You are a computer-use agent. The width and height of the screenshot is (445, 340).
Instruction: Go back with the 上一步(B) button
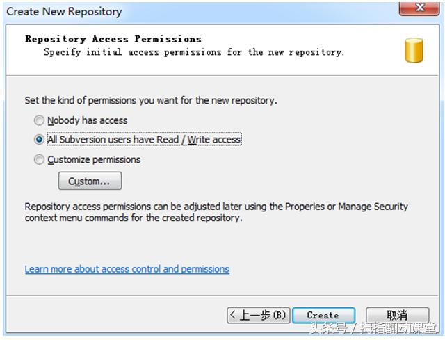pos(258,316)
